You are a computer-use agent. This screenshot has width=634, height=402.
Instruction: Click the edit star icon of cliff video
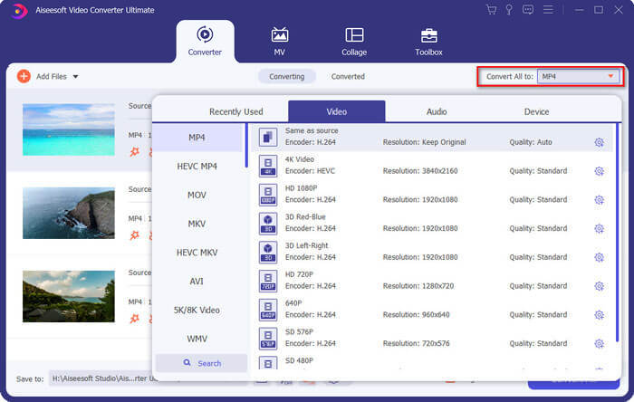pyautogui.click(x=135, y=235)
